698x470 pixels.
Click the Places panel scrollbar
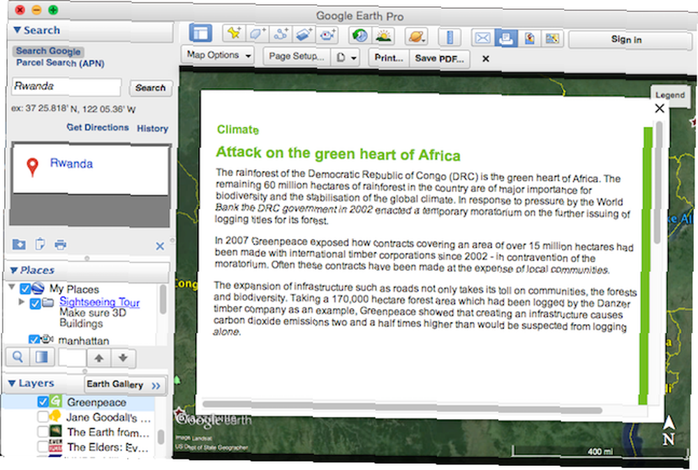[163, 300]
